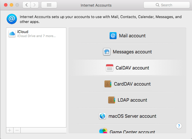Image resolution: width=192 pixels, height=139 pixels.
Task: Click the macOS Server globe icon
Action: click(x=102, y=116)
